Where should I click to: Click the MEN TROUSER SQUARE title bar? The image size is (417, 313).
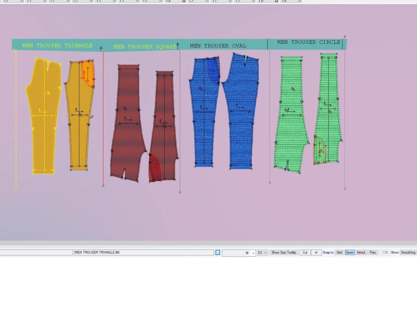[x=145, y=47]
